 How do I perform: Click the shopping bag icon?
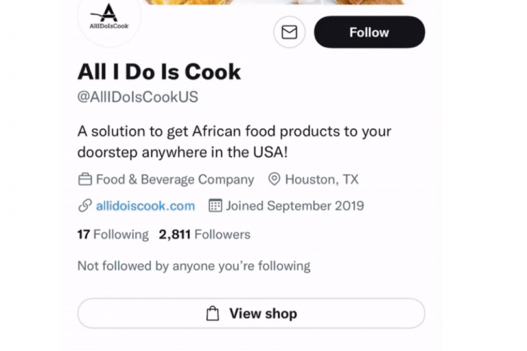click(213, 314)
